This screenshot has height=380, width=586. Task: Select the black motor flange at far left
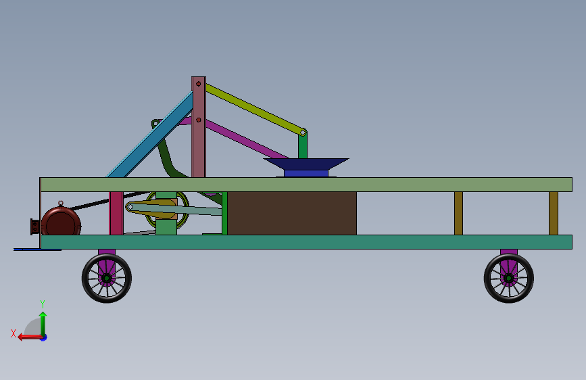click(x=34, y=227)
